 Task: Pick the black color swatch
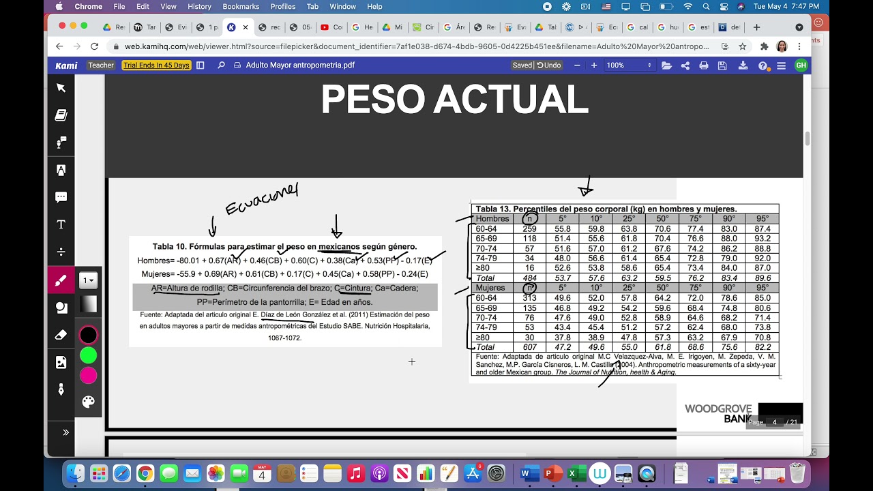(x=89, y=335)
